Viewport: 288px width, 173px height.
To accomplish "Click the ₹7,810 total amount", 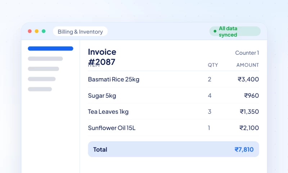I will coord(244,150).
